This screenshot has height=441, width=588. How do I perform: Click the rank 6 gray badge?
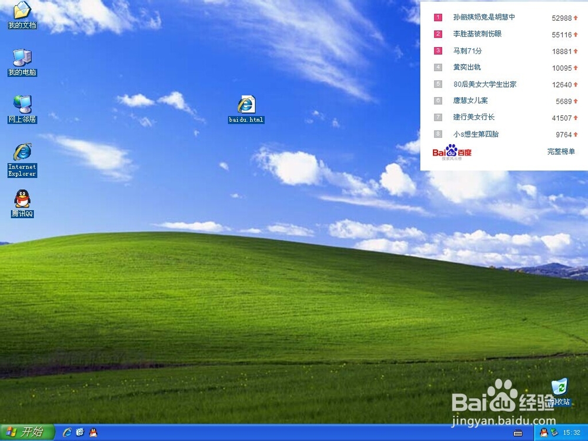tap(438, 101)
